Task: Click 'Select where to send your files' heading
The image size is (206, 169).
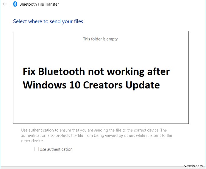Action: pyautogui.click(x=48, y=21)
